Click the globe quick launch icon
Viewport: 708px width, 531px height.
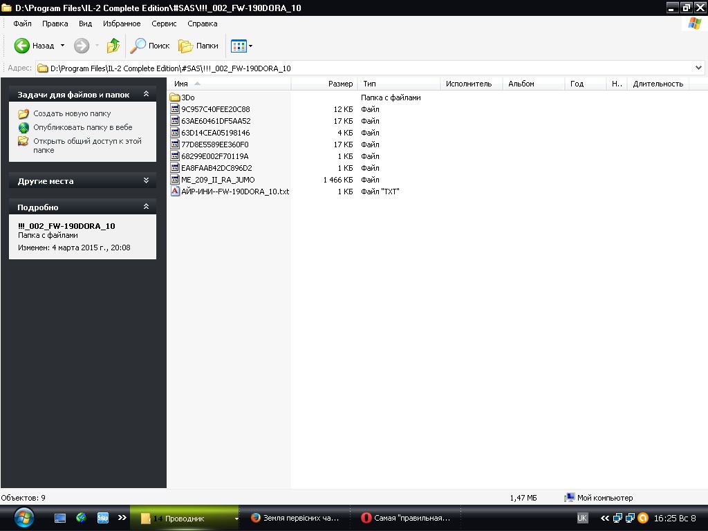82,517
